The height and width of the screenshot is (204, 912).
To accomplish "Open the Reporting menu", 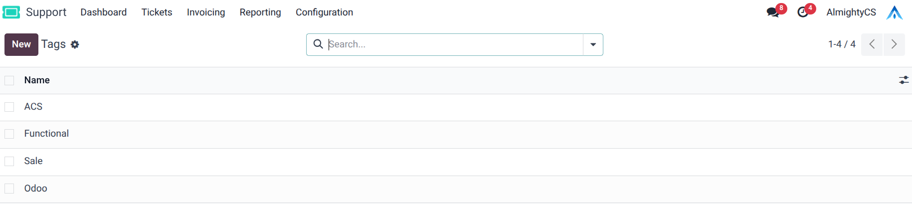I will click(260, 12).
